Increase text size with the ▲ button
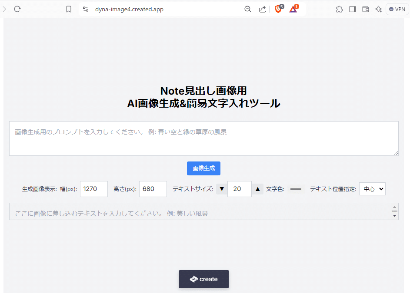Screen dimensions: 410x293 257,189
